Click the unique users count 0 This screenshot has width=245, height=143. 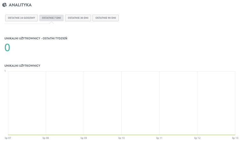7,48
